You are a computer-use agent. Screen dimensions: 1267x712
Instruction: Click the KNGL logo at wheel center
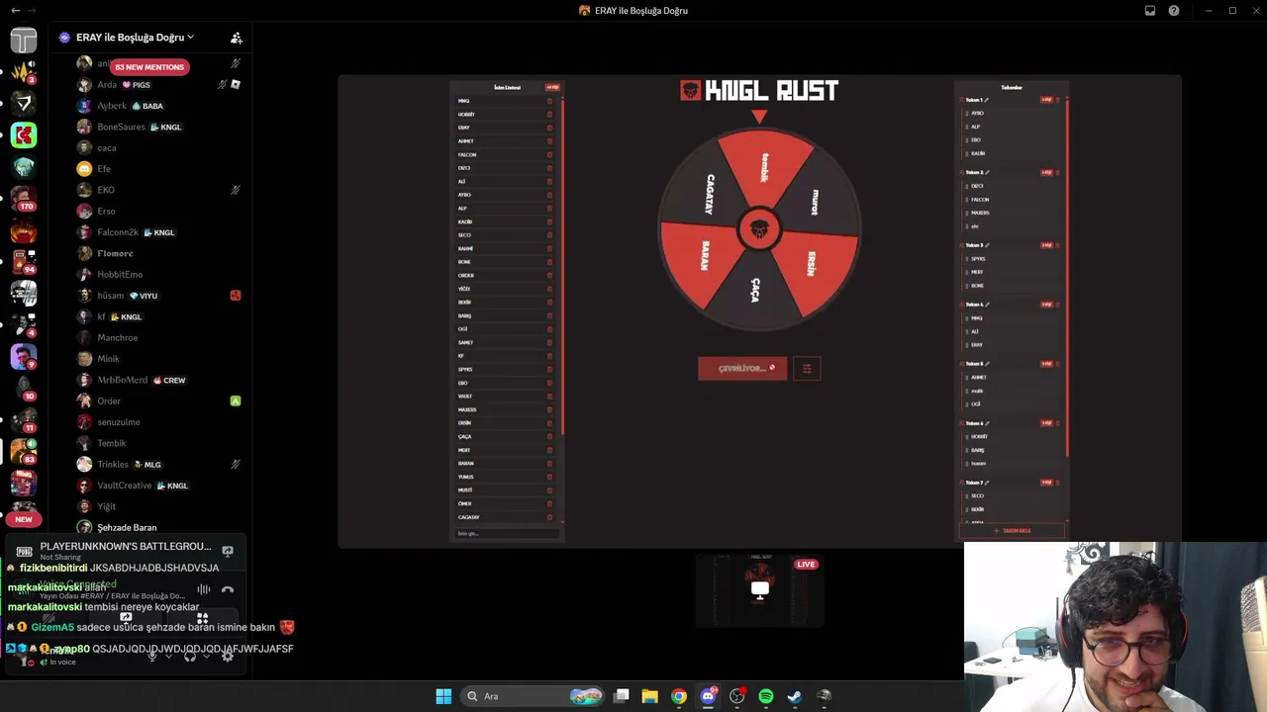[759, 229]
